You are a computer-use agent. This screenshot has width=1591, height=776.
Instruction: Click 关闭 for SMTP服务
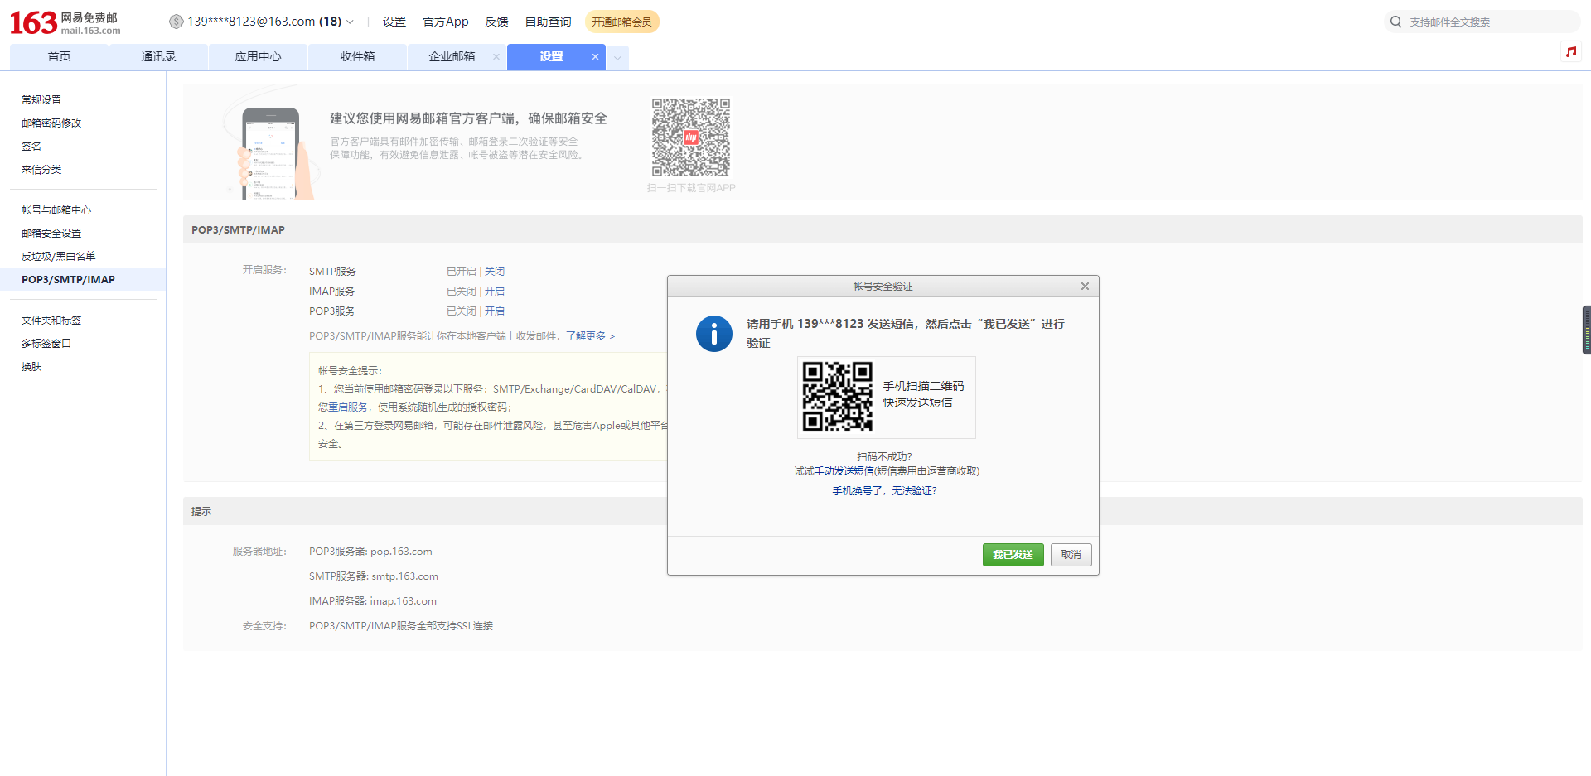[x=495, y=272]
